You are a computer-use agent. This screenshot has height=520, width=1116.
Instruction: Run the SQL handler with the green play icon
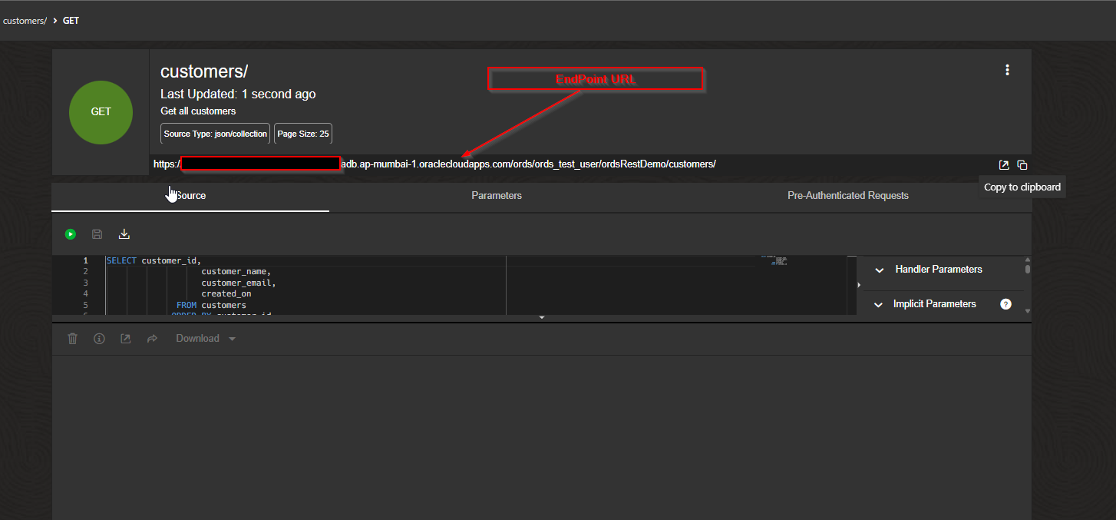pyautogui.click(x=70, y=234)
